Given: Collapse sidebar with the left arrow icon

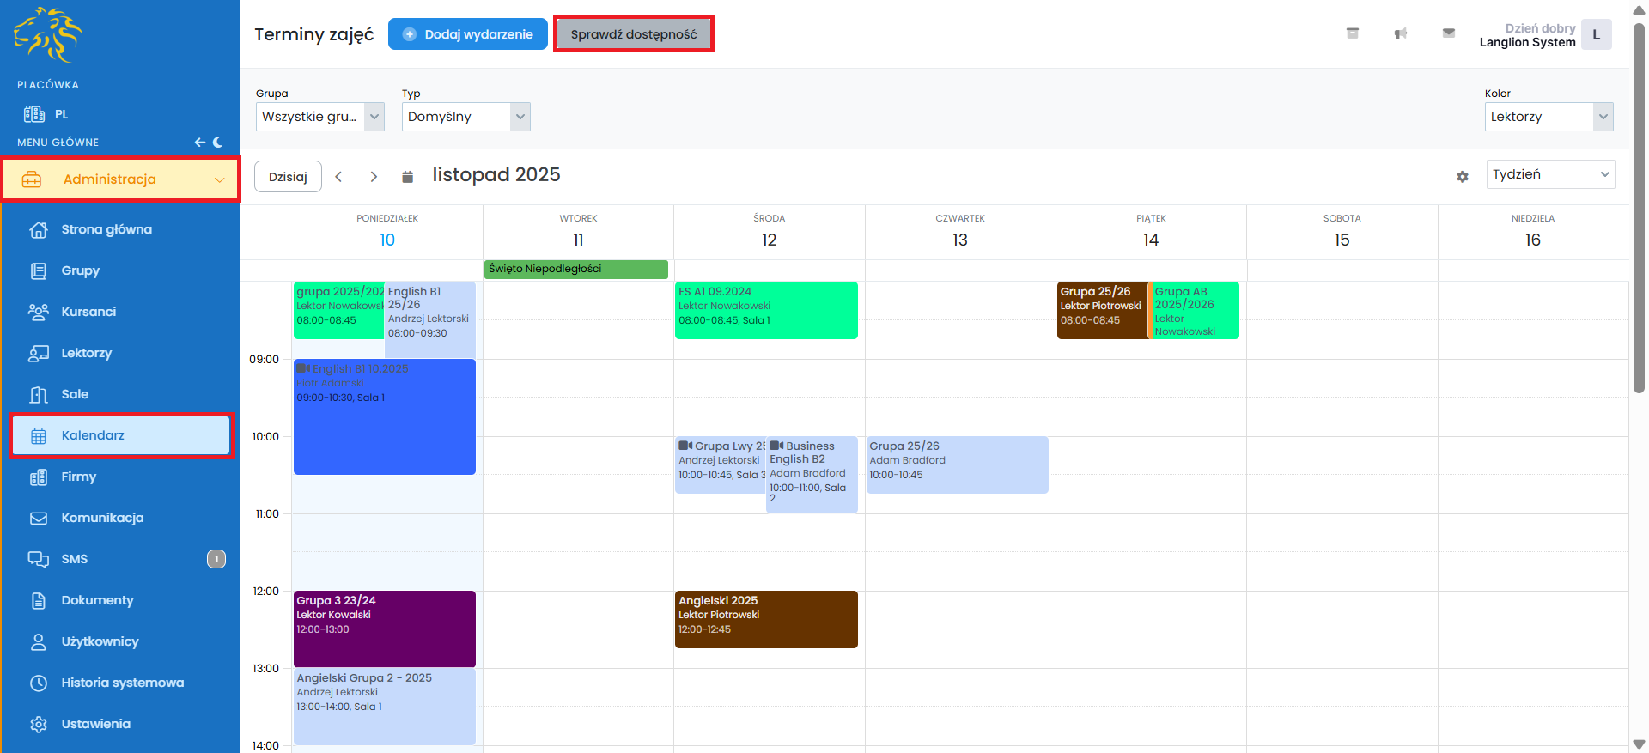Looking at the screenshot, I should (x=199, y=143).
